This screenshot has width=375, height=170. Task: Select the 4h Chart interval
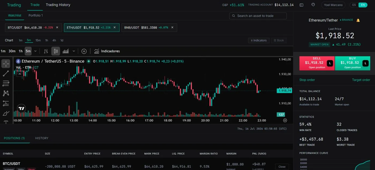click(54, 40)
